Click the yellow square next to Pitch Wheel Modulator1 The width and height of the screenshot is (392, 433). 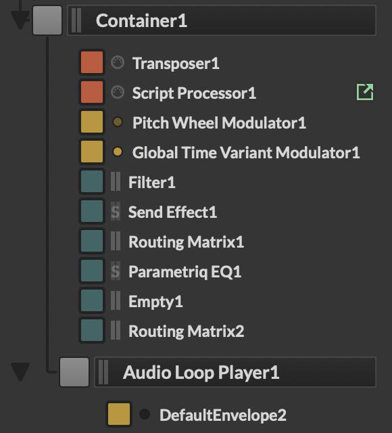point(92,122)
